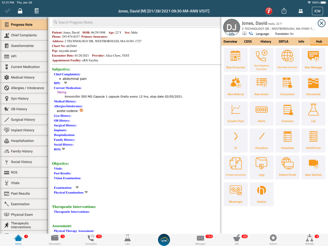Tap the DJ patient avatar
Viewport: 328px width, 246px height.
[x=231, y=27]
